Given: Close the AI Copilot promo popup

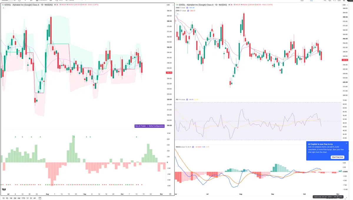Looking at the screenshot, I should pos(347,144).
